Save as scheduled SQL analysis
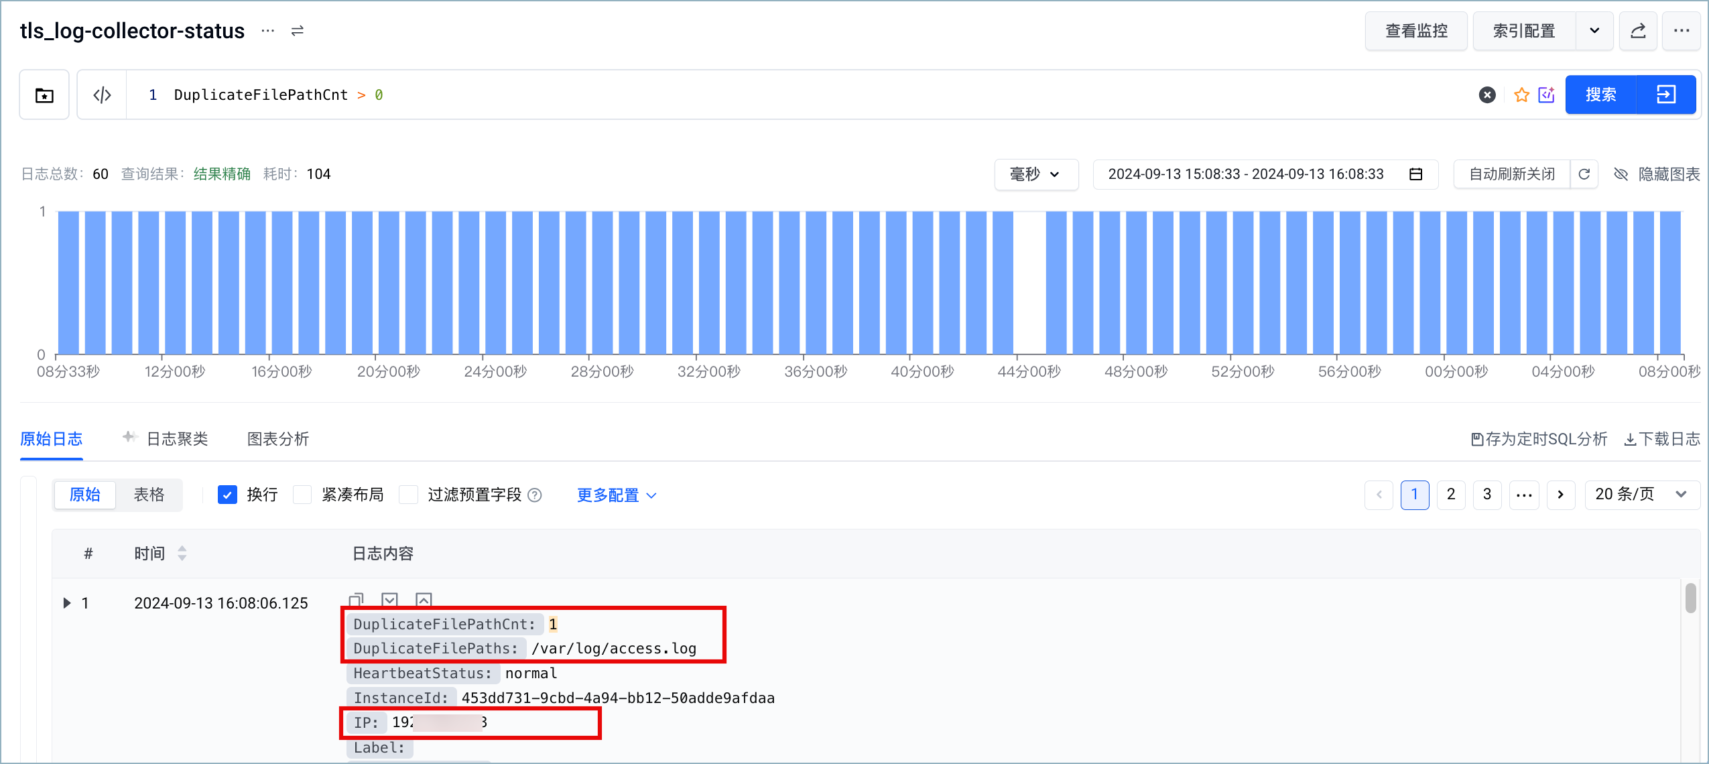The image size is (1709, 764). coord(1539,439)
